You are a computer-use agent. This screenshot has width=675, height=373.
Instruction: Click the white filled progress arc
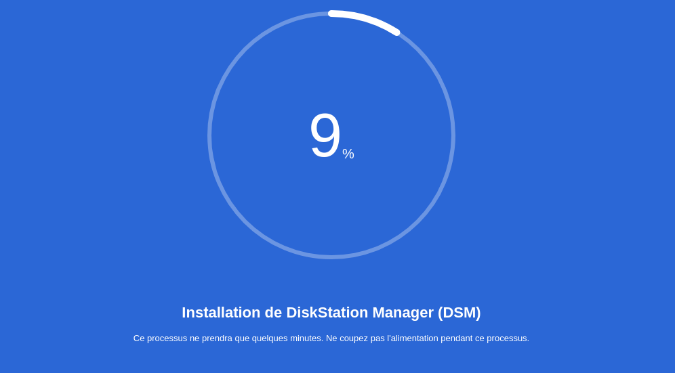(x=366, y=18)
